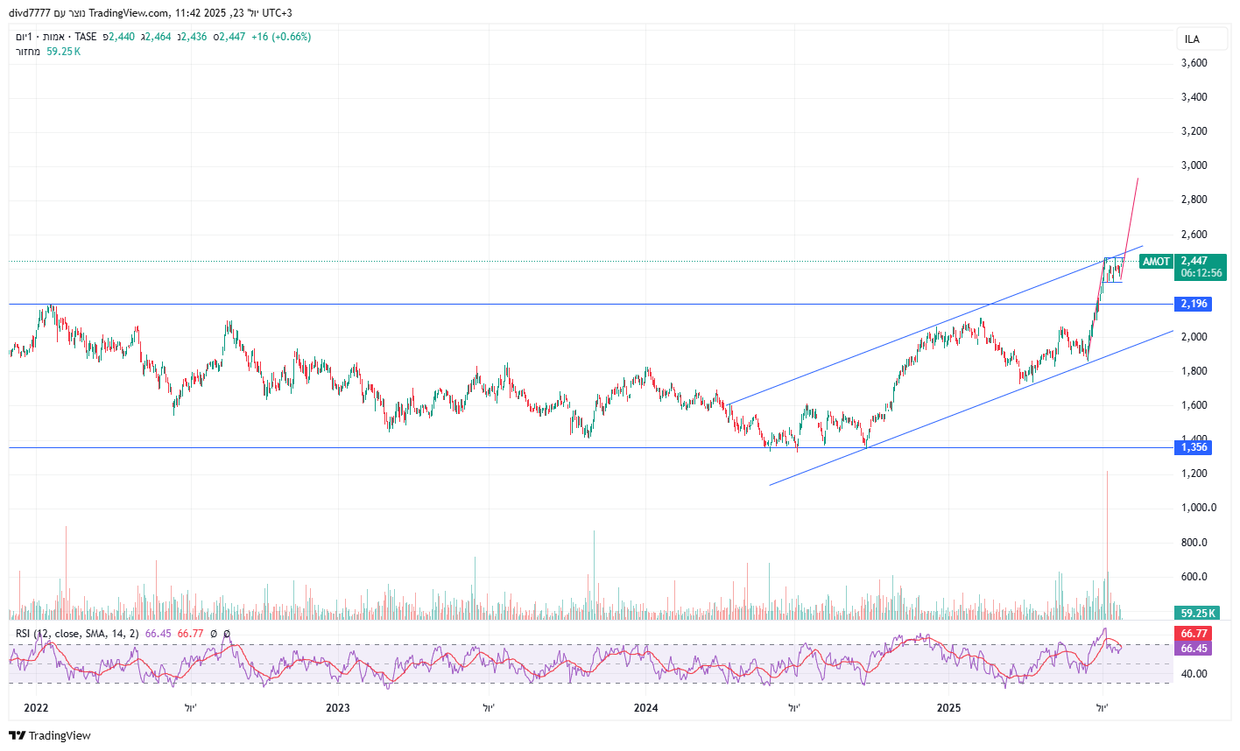Click the יול' label between 2022 and 2023
Viewport: 1240px width, 751px height.
click(x=191, y=707)
